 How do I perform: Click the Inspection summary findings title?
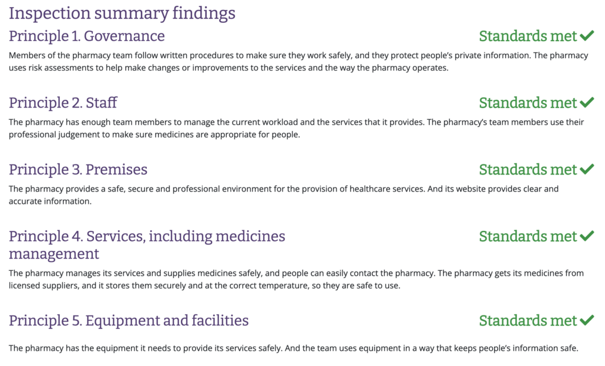(122, 13)
